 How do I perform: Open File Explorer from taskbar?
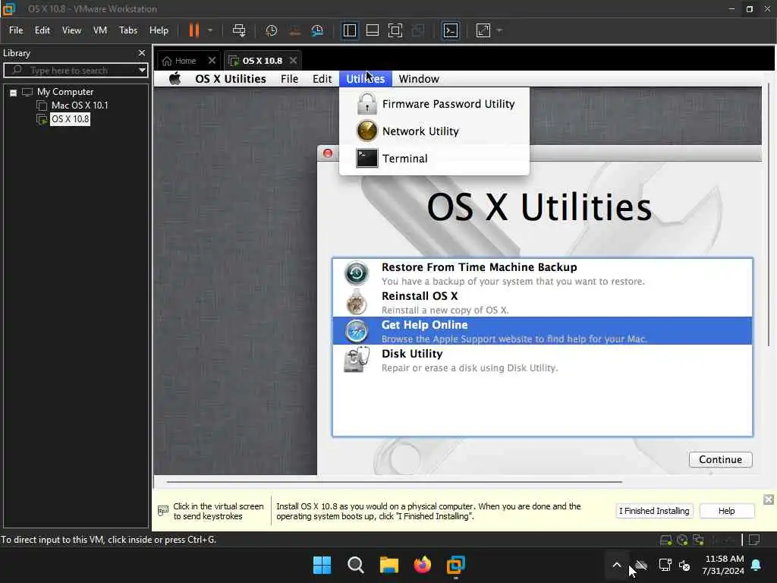389,565
